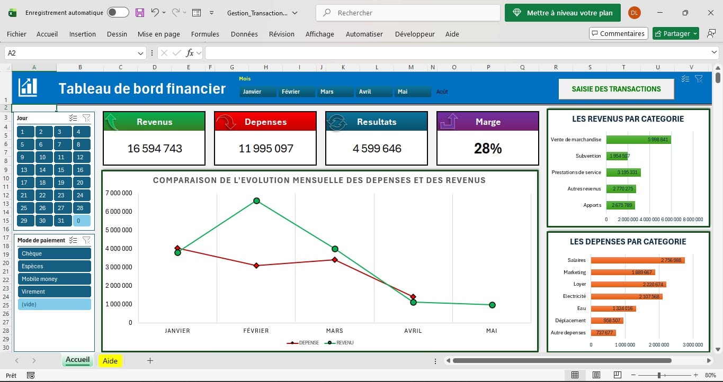Switch to Page Layout view
The width and height of the screenshot is (723, 382).
click(596, 376)
